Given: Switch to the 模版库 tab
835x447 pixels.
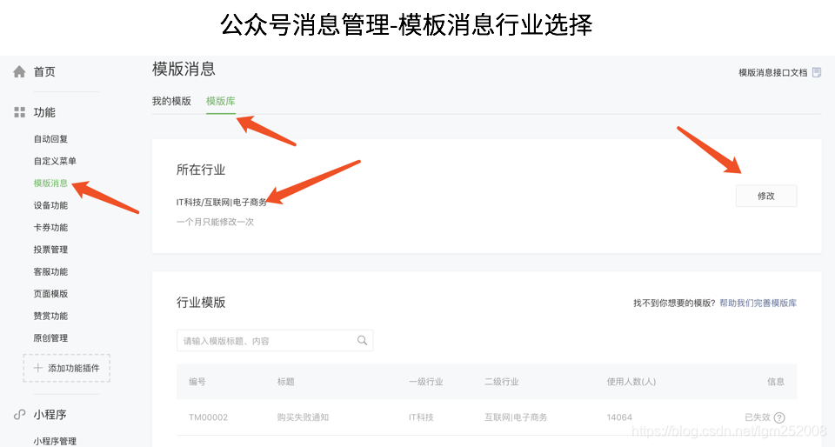Looking at the screenshot, I should (x=220, y=101).
